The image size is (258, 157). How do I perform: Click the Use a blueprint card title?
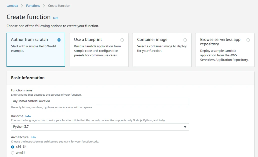click(x=88, y=40)
